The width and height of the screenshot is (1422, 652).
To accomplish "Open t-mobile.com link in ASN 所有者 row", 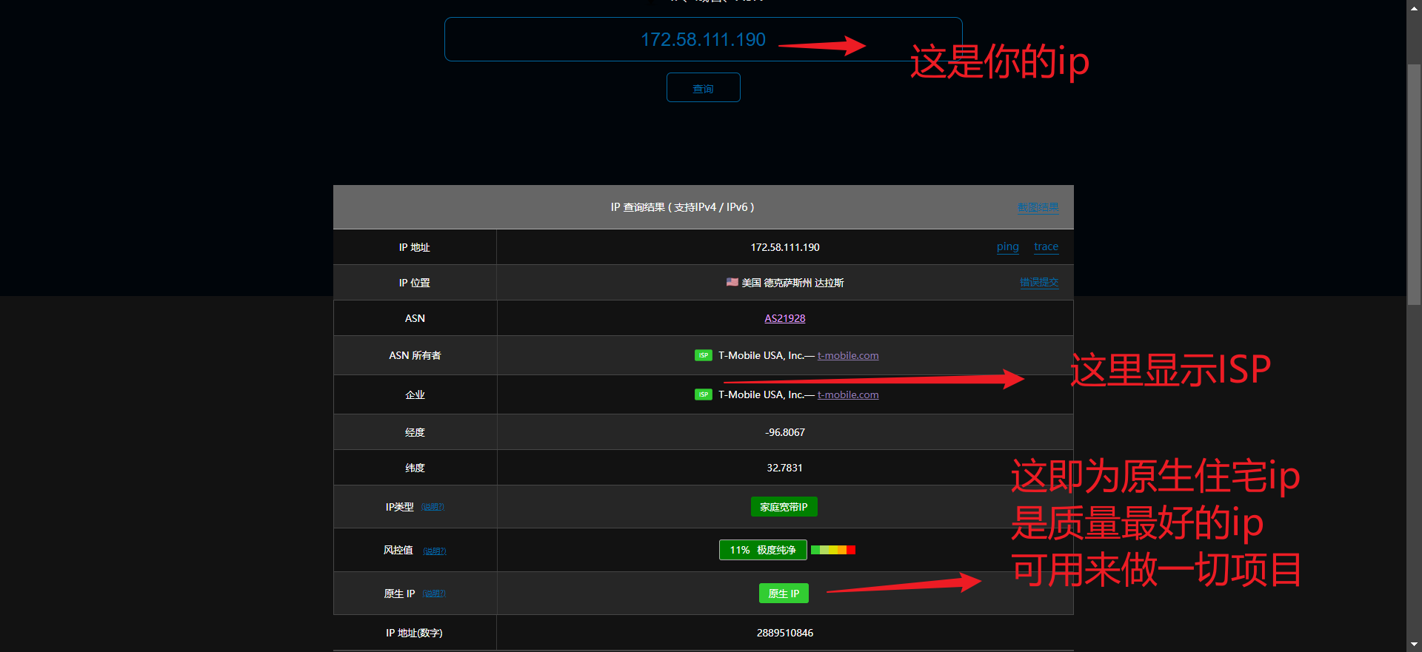I will [848, 355].
